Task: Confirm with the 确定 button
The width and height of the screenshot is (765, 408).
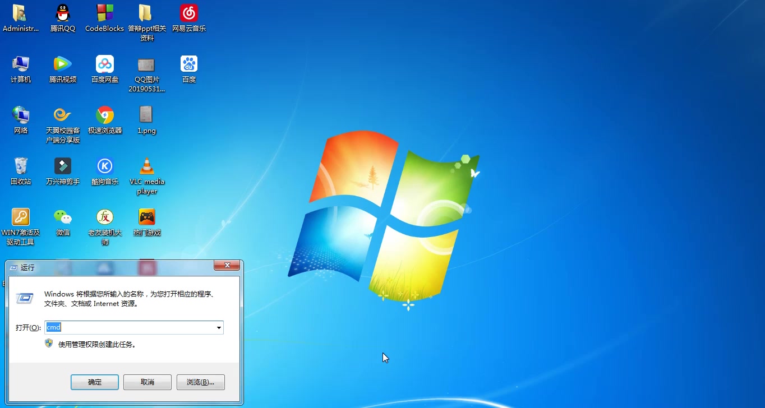Action: (95, 382)
